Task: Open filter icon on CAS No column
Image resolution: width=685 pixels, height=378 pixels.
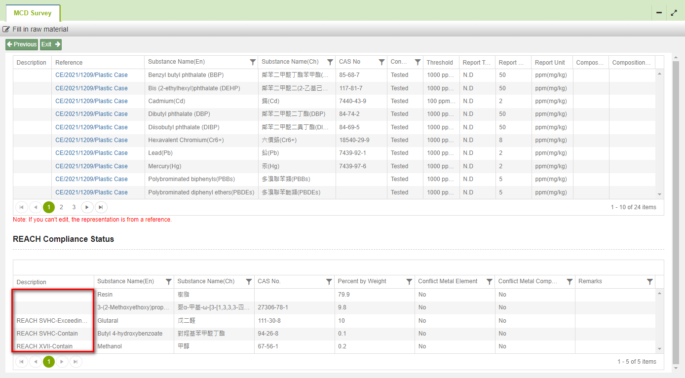Action: pos(381,62)
